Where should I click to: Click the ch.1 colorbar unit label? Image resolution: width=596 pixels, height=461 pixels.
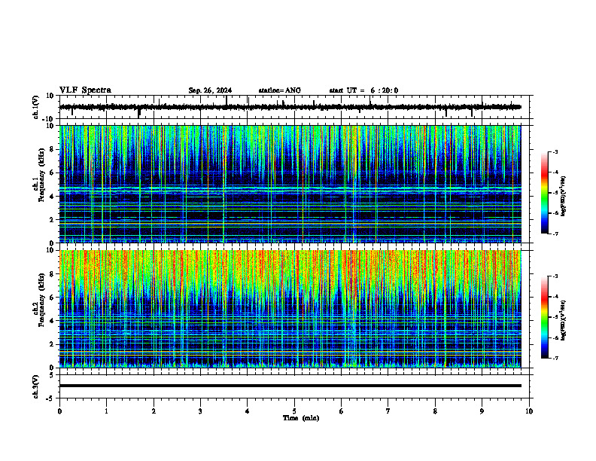(564, 196)
